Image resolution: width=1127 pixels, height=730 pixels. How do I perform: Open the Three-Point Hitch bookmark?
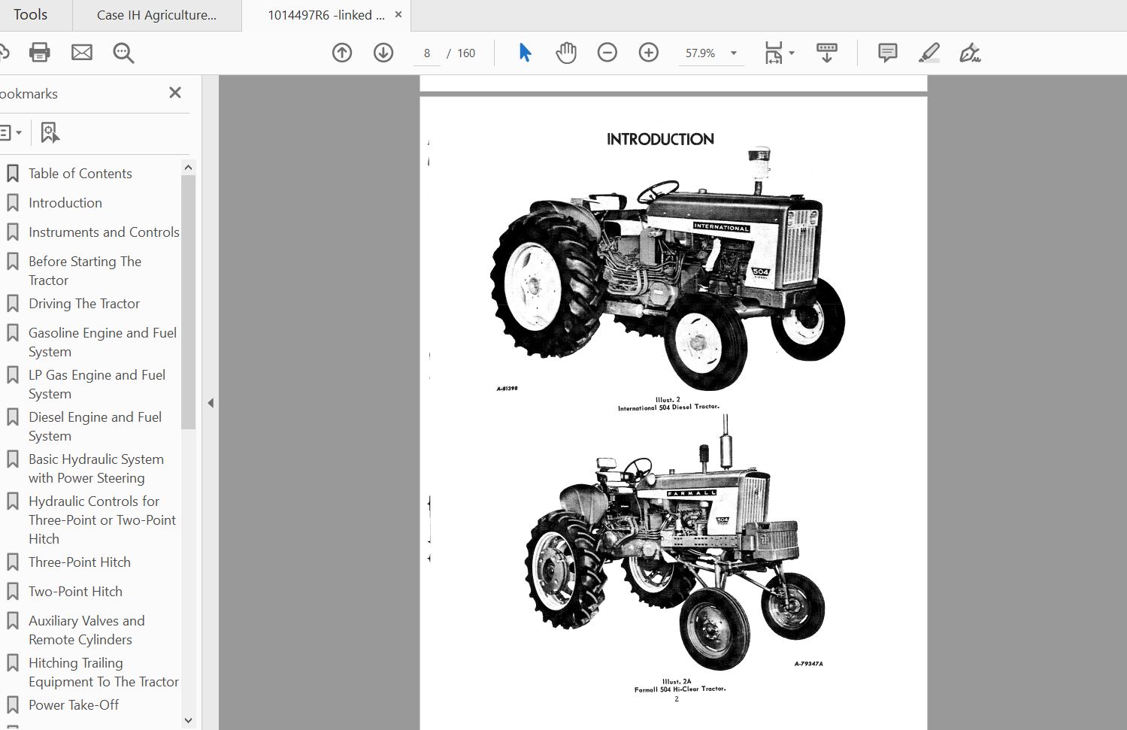tap(80, 562)
